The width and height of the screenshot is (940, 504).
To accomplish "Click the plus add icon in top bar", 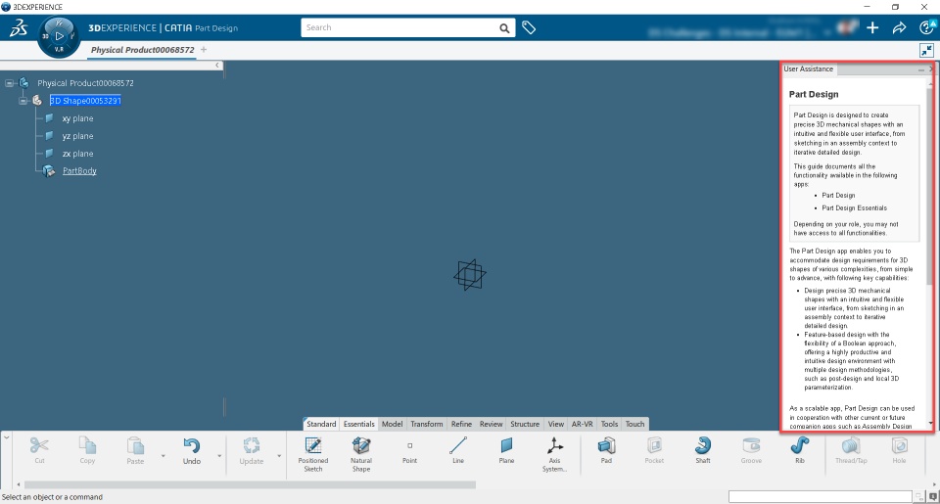I will tap(872, 27).
